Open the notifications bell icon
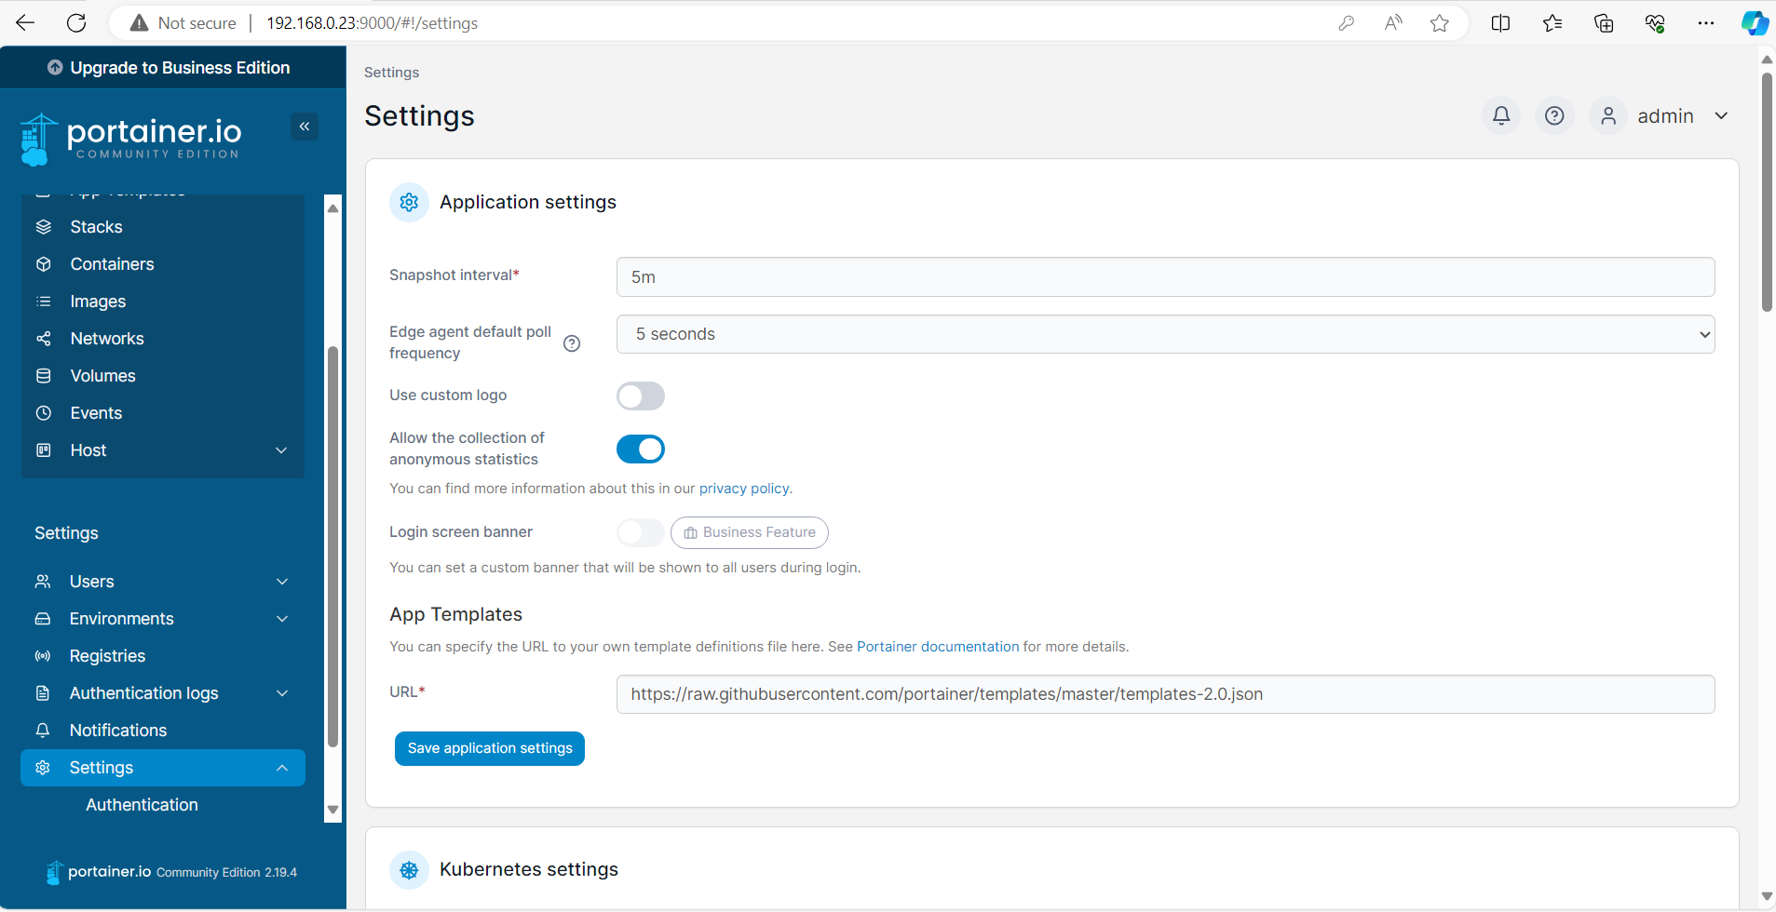 click(1499, 115)
